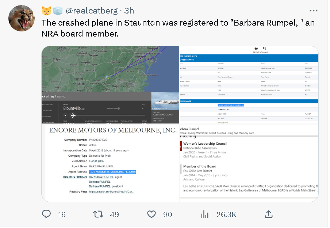Viewport: 330px width, 228px height.
Task: Click the share upload icon
Action: [269, 214]
